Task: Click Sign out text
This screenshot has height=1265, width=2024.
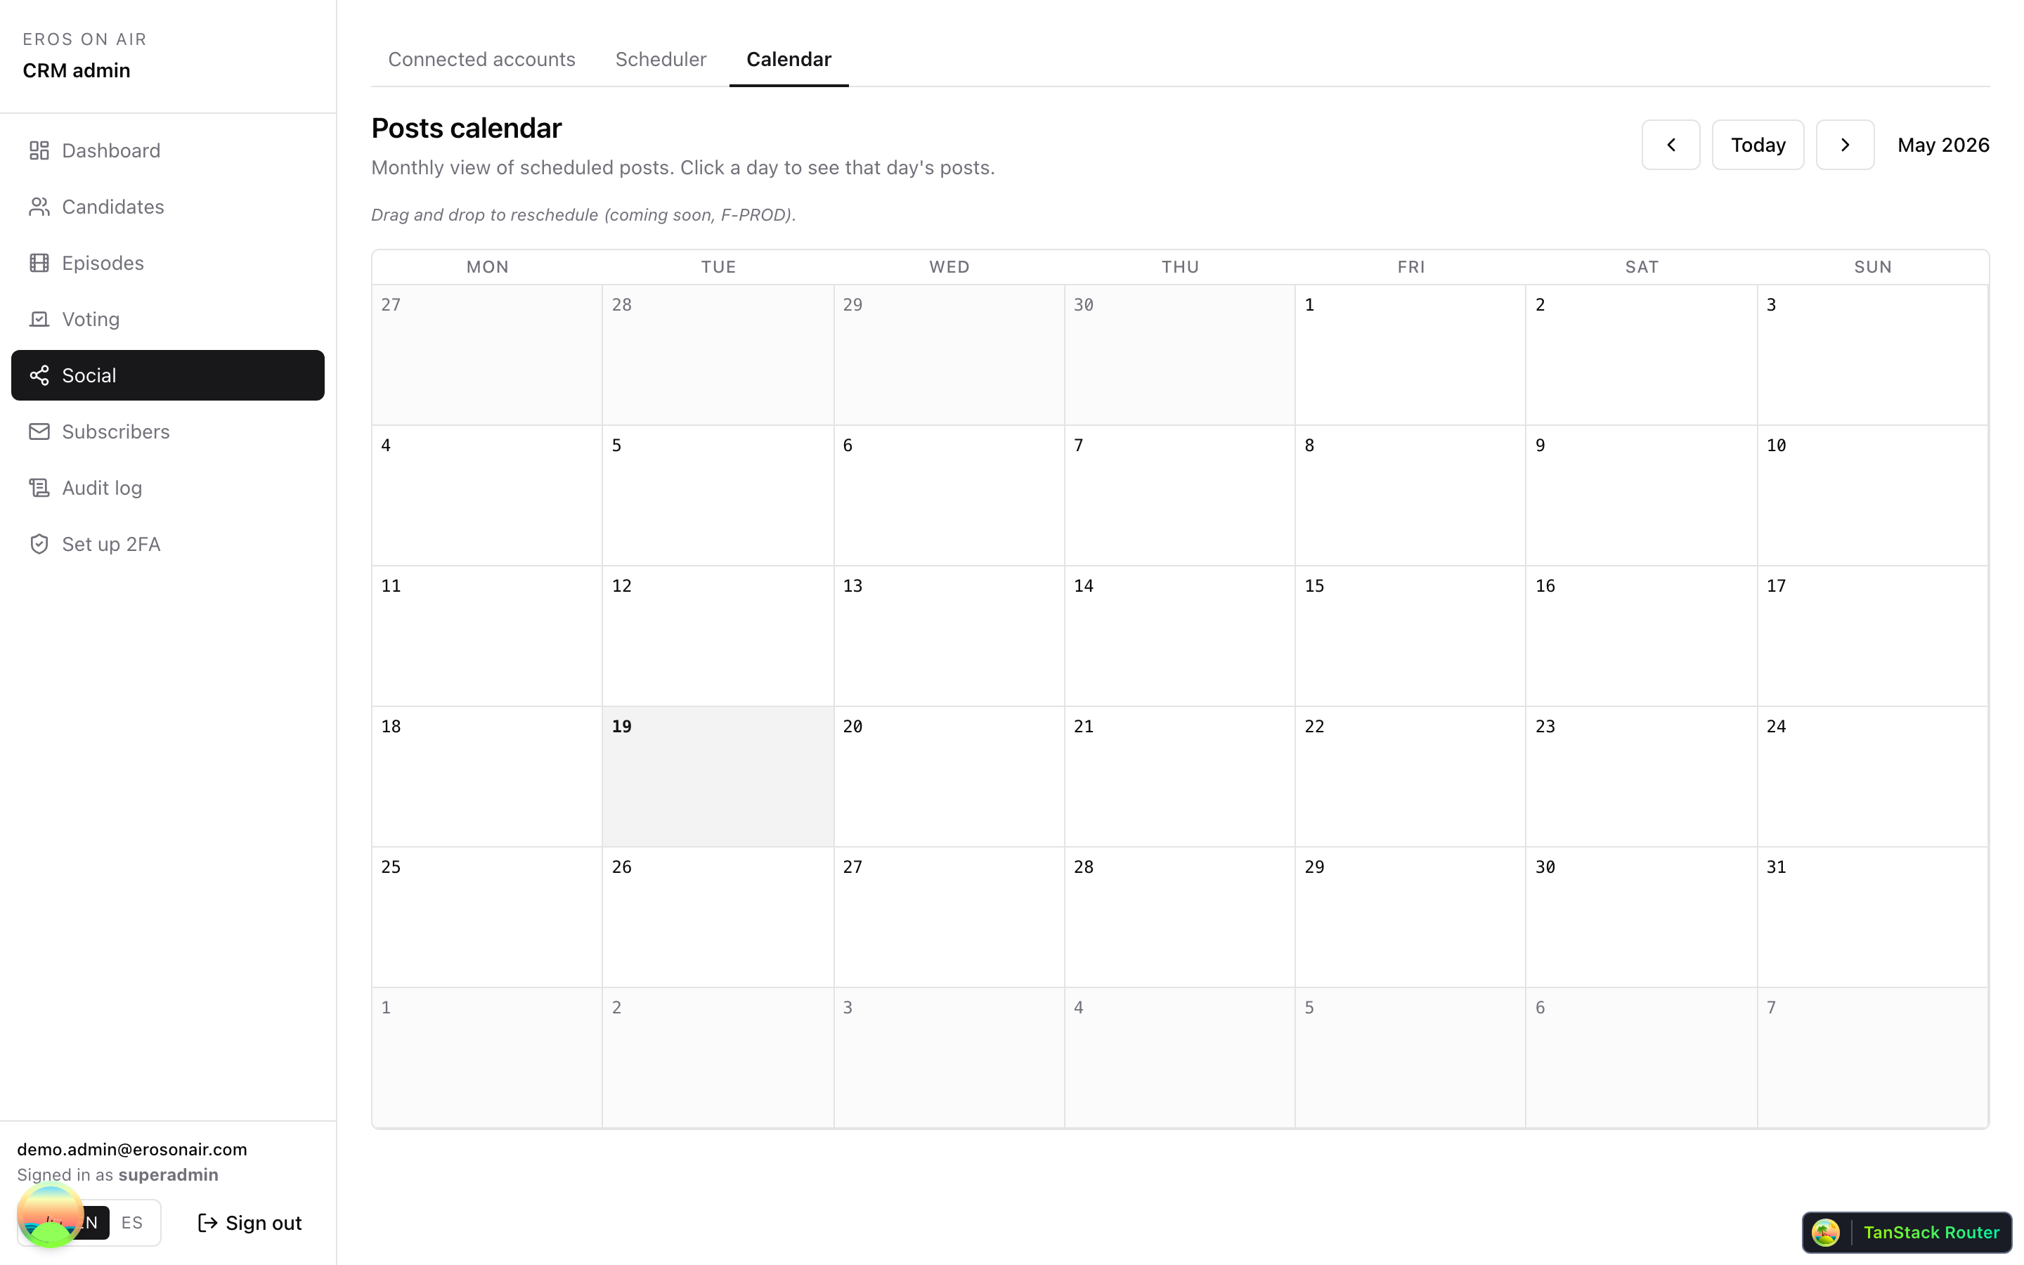Action: point(264,1223)
